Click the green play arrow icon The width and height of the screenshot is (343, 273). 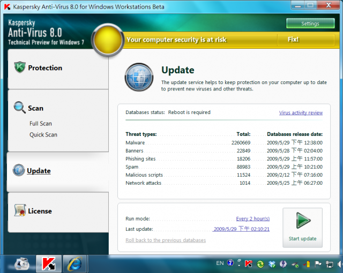pyautogui.click(x=303, y=221)
